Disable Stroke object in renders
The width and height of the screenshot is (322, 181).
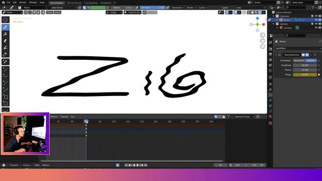(x=320, y=20)
